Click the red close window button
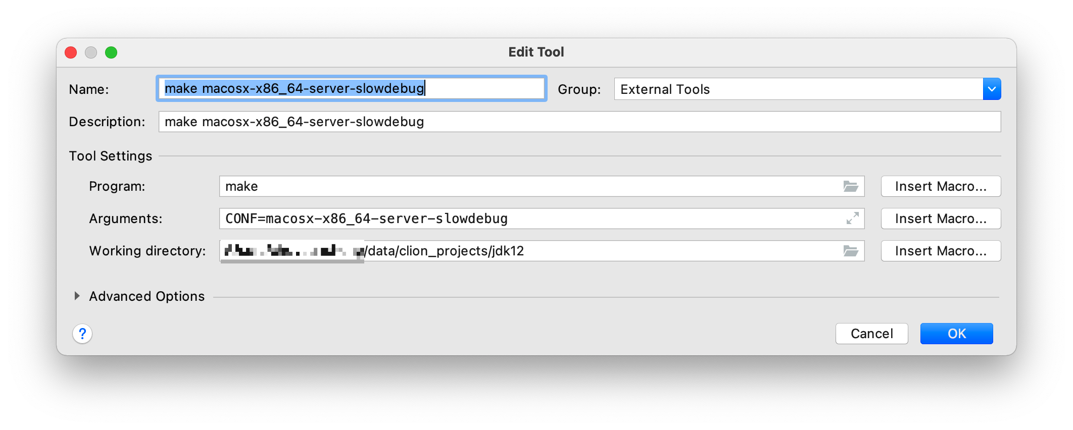1073x430 pixels. (71, 52)
